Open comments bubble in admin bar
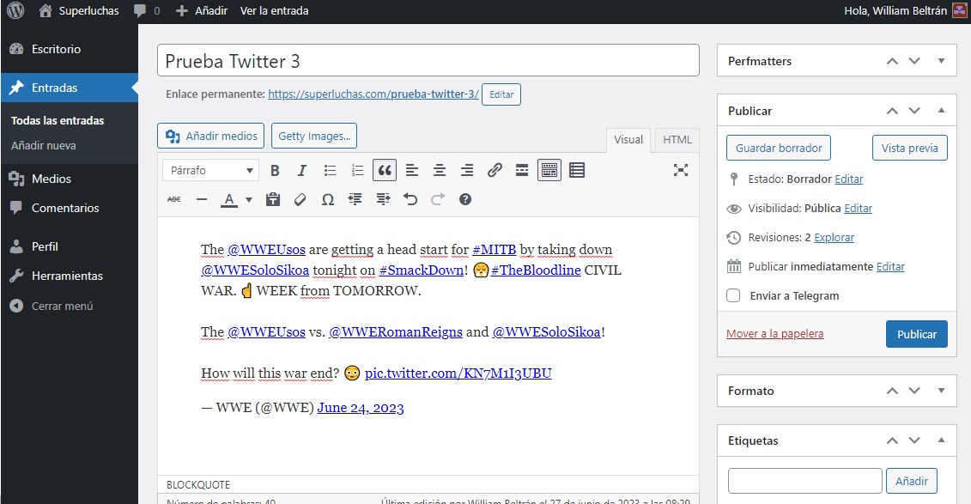The height and width of the screenshot is (504, 971). click(148, 10)
